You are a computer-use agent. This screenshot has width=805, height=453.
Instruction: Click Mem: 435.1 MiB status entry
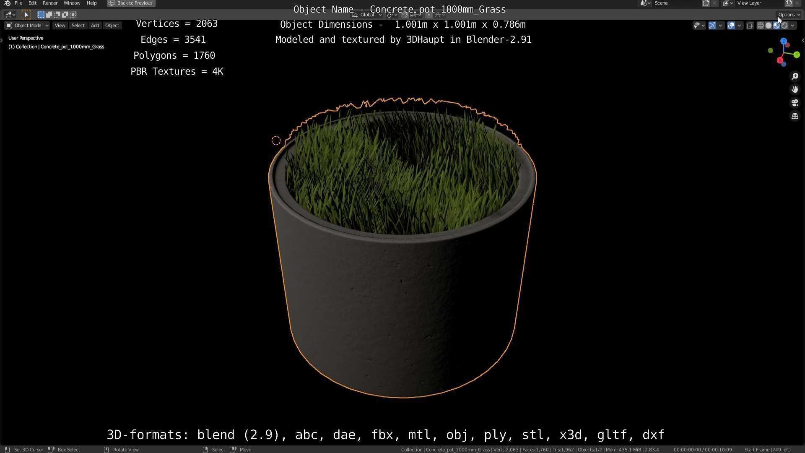623,450
